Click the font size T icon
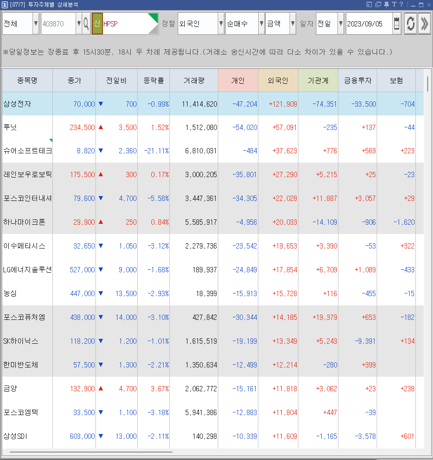Screen dimensions: 433x460 (x=394, y=4)
